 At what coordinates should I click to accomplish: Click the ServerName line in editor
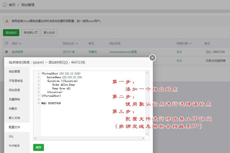click(x=64, y=77)
